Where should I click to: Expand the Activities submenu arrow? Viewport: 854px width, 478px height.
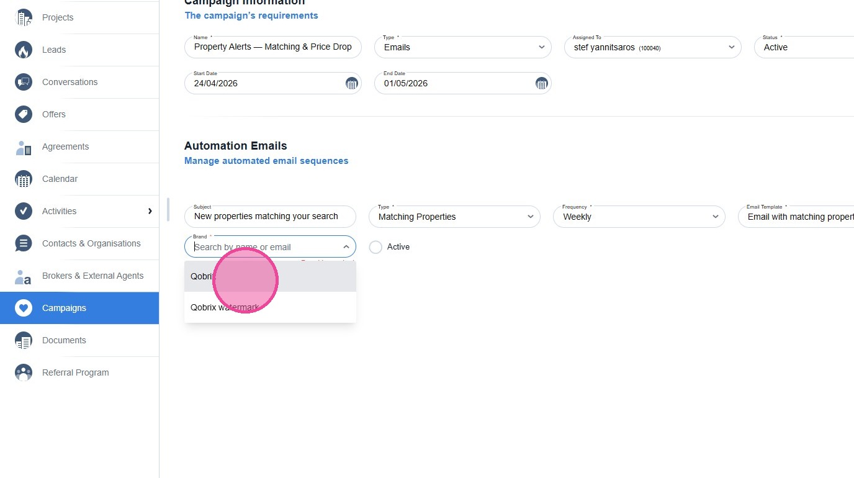(x=150, y=211)
